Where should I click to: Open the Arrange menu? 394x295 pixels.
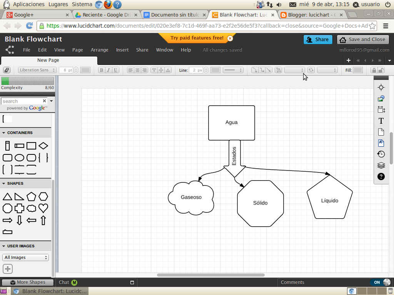[99, 50]
